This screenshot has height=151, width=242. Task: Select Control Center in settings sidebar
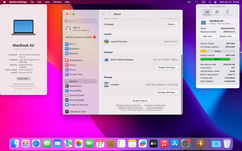[81, 95]
